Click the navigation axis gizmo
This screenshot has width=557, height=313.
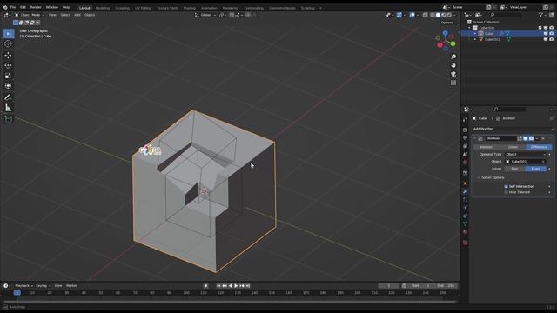[x=446, y=41]
